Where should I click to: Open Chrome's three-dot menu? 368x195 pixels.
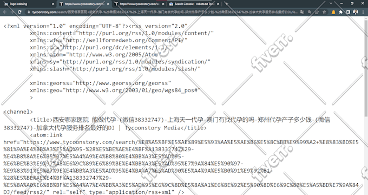363,12
